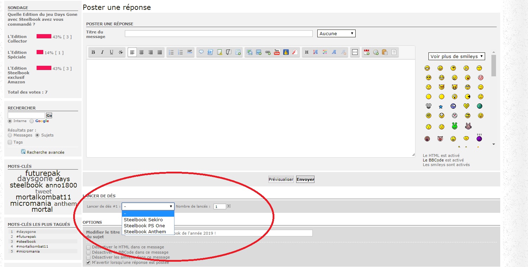The image size is (528, 267).
Task: Collapse the Lancer de dés #1 dropdown
Action: point(148,206)
